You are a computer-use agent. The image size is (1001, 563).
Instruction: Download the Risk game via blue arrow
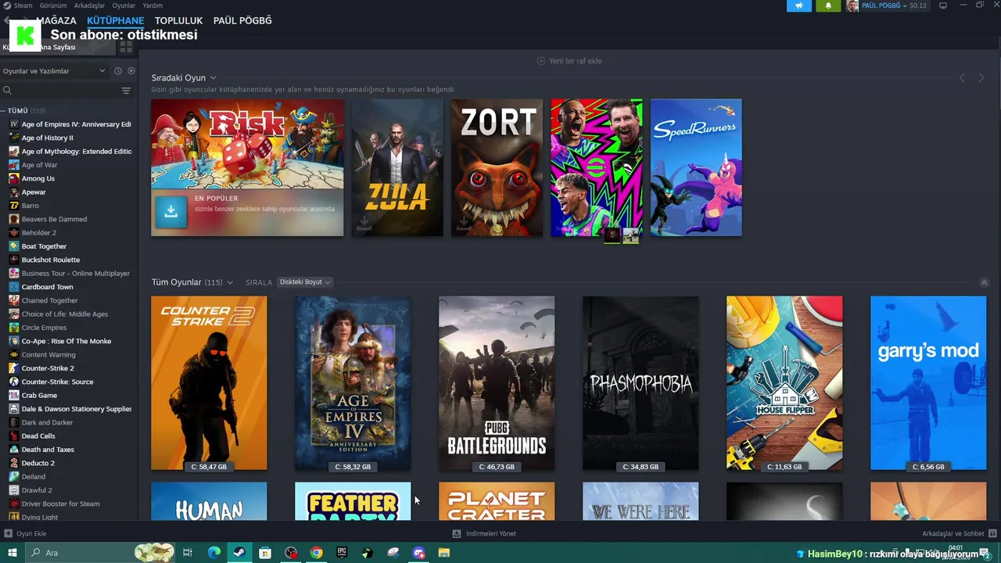pyautogui.click(x=170, y=212)
